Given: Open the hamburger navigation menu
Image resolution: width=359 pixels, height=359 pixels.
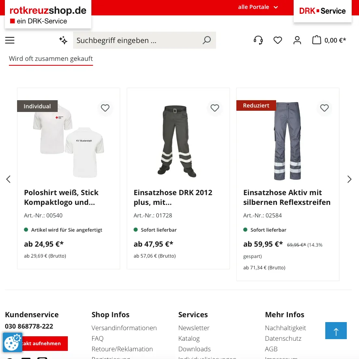Looking at the screenshot, I should pos(10,40).
